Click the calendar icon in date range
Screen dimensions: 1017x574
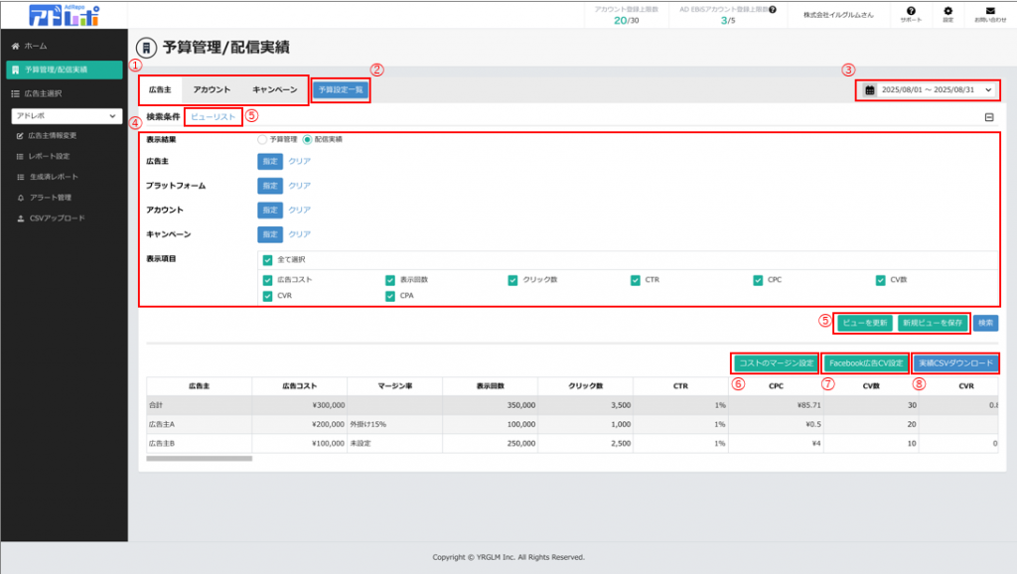coord(870,90)
